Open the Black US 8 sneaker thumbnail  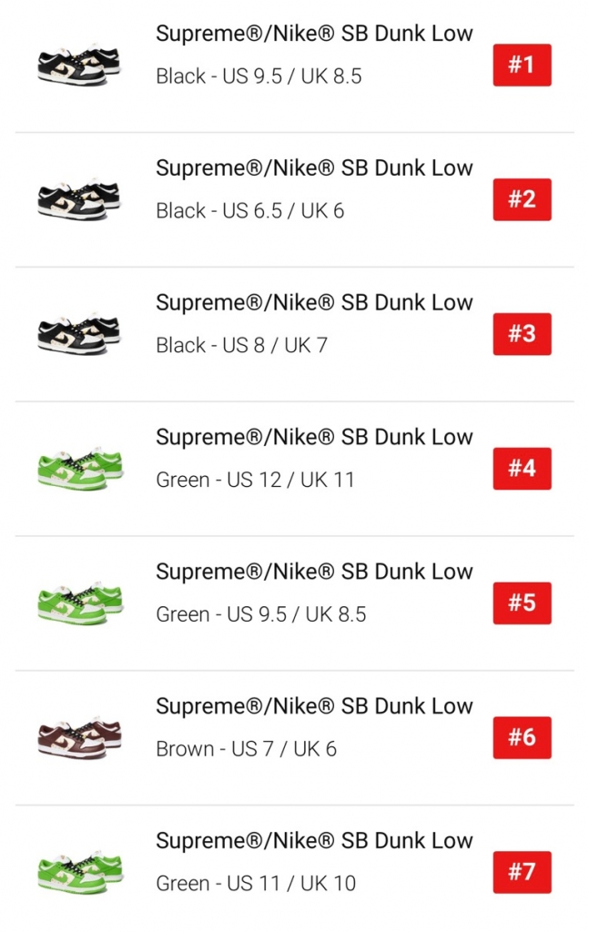pyautogui.click(x=78, y=332)
